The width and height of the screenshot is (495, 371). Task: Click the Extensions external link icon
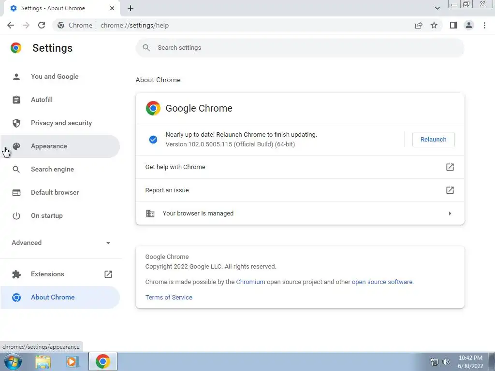click(108, 274)
